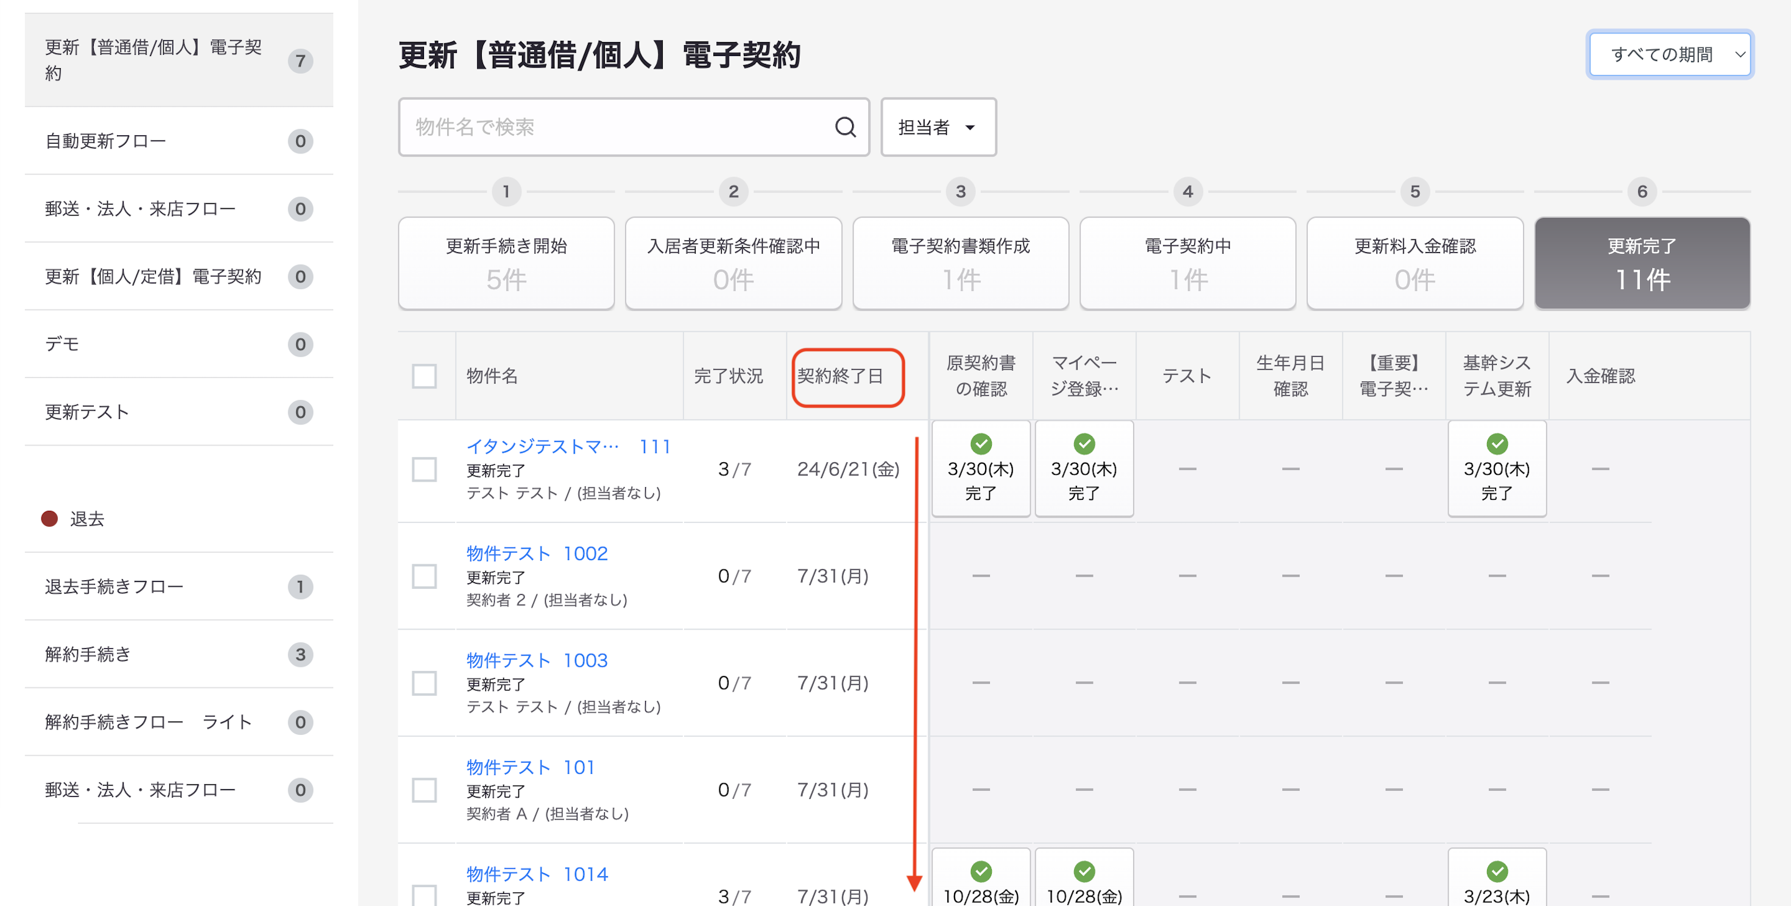Click 0/7 completion status for 物件テスト 101
The width and height of the screenshot is (1791, 906).
tap(734, 790)
